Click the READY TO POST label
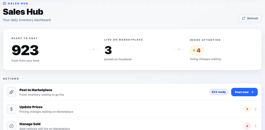 25,38
